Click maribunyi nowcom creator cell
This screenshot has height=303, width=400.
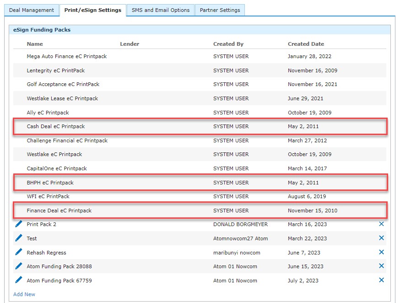click(237, 253)
